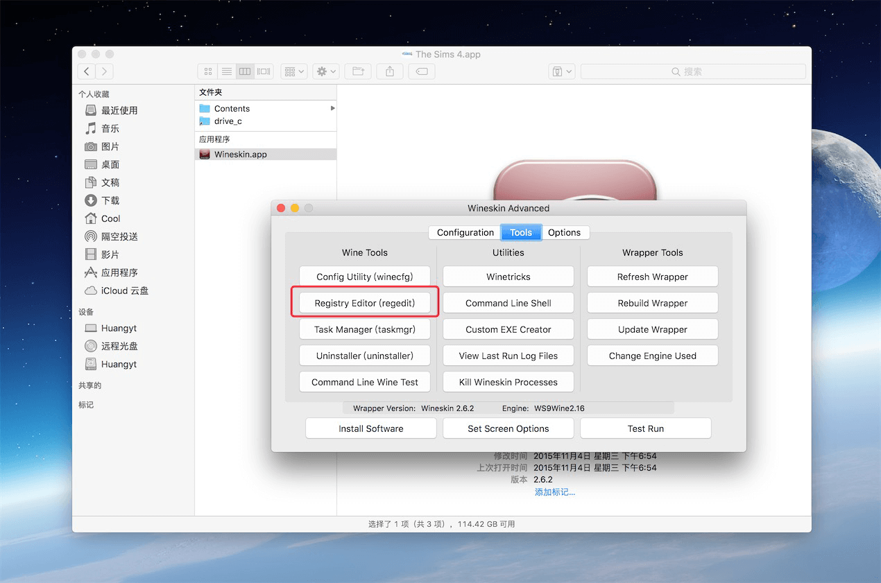881x583 pixels.
Task: Switch Finder to list view
Action: (x=226, y=71)
